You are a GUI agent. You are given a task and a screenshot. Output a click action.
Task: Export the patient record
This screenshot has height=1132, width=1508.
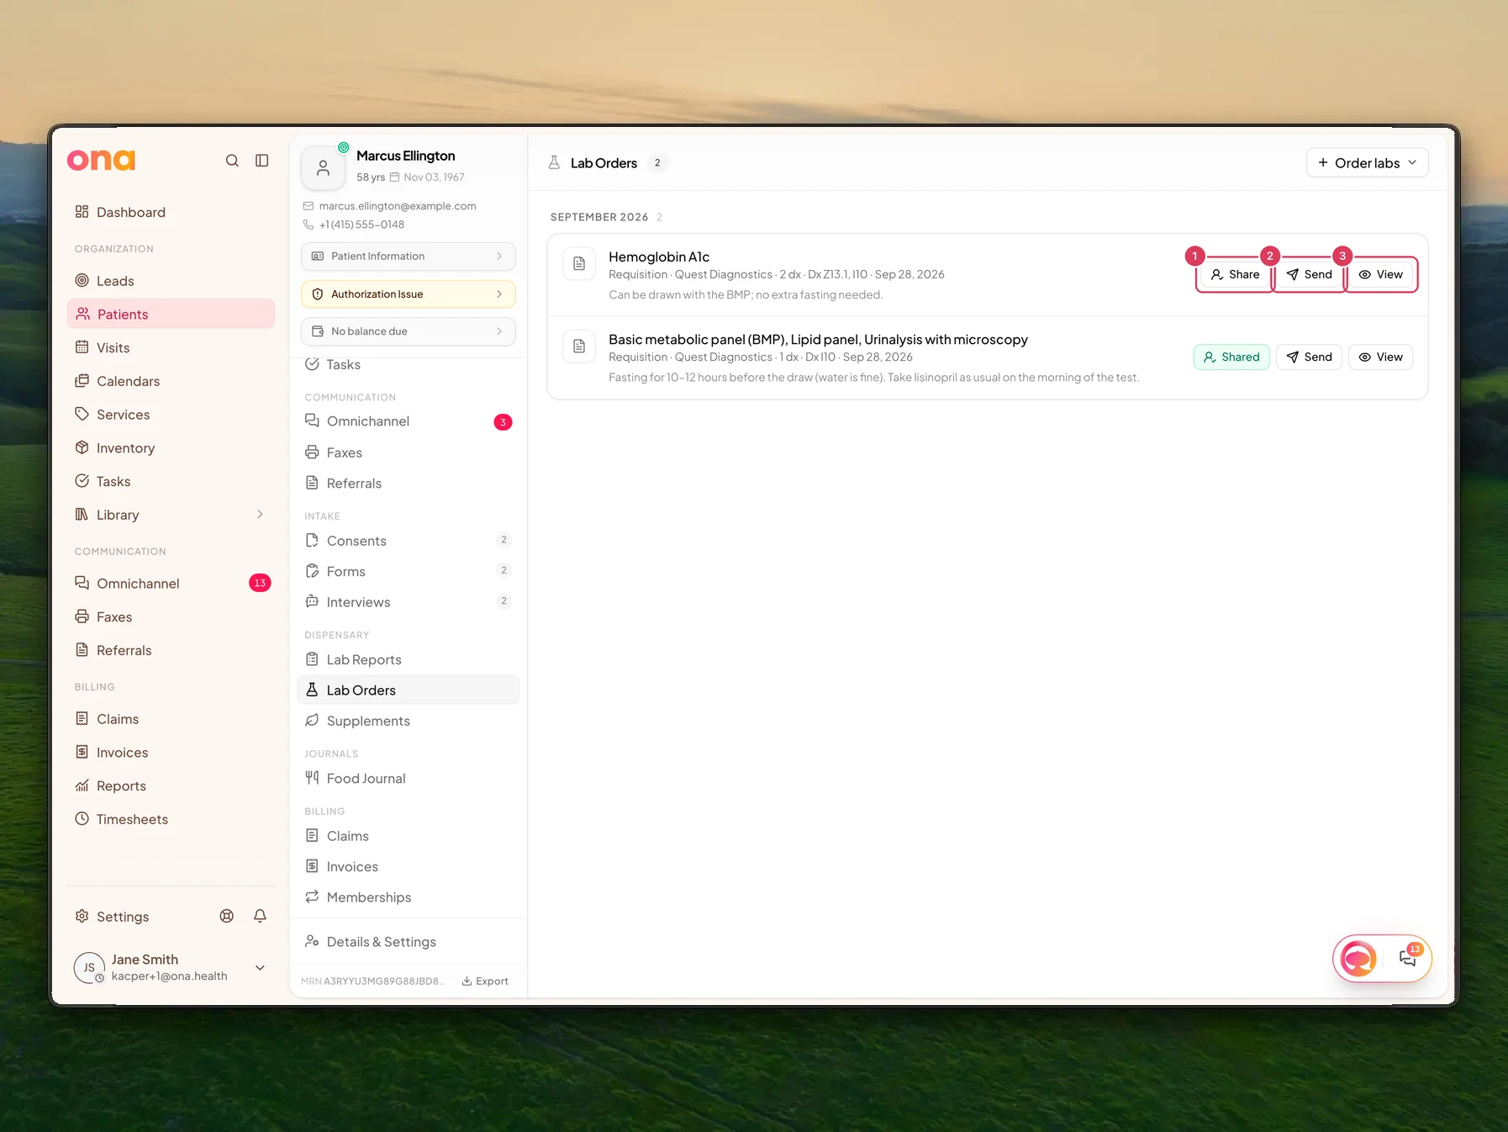[485, 981]
